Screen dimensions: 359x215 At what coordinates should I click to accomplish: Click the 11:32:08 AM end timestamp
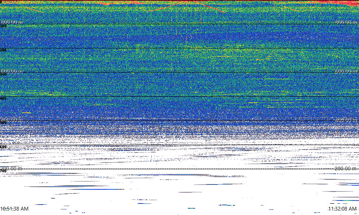pos(343,209)
